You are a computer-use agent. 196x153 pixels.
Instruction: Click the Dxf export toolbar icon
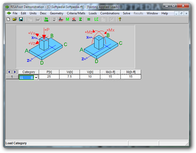point(112,19)
